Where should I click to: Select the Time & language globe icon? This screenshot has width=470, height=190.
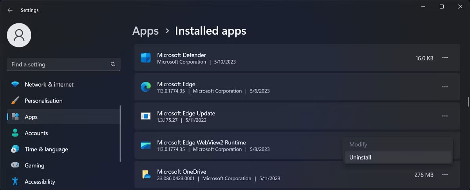(x=15, y=149)
